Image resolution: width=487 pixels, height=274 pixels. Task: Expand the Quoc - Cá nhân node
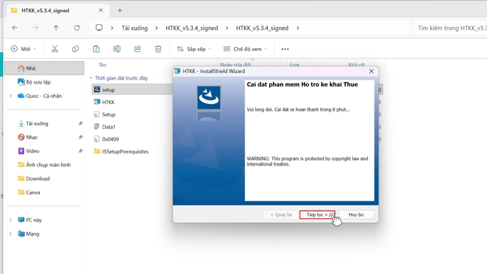[10, 96]
